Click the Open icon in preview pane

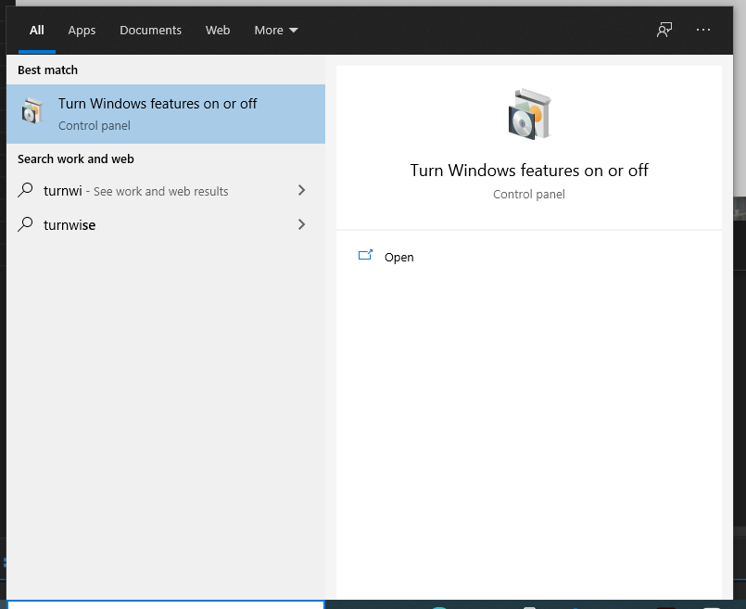(365, 256)
